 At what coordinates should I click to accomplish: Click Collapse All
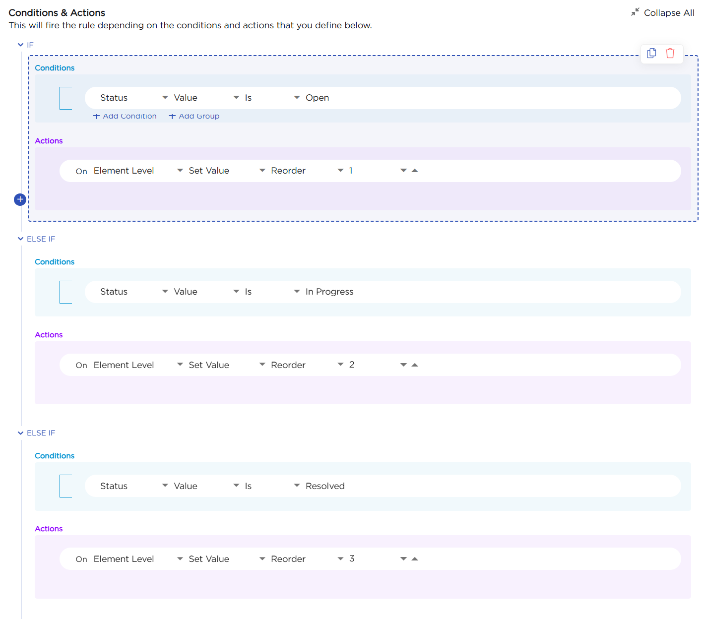[663, 13]
